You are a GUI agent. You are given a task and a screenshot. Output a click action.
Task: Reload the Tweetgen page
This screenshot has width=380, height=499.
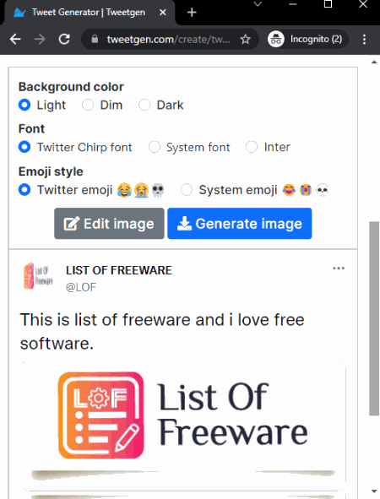tap(64, 40)
